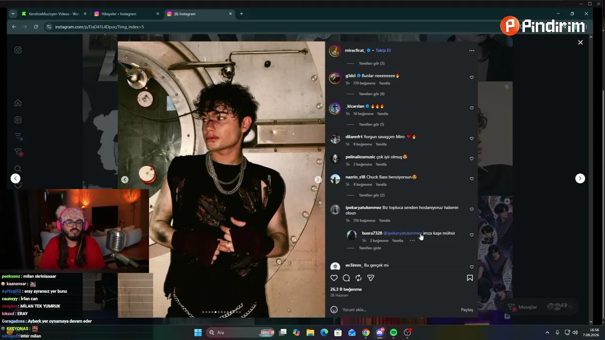The height and width of the screenshot is (340, 605).
Task: Close the KendineMuzisyen Videos tab
Action: click(85, 14)
